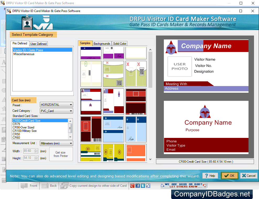Click the Twitter share icon

[143, 186]
